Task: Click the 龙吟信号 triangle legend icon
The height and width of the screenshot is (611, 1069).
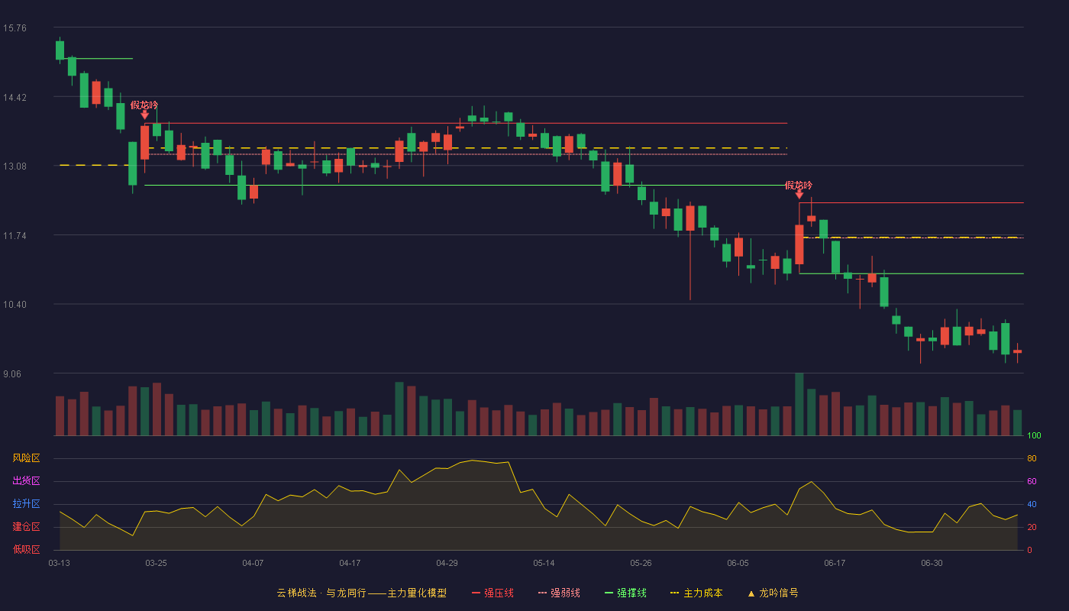Action: [751, 593]
